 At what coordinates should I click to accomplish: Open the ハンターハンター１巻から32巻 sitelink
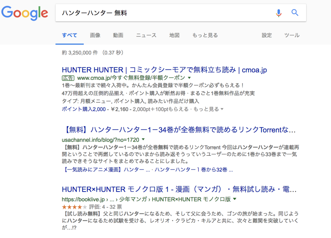coord(194,169)
